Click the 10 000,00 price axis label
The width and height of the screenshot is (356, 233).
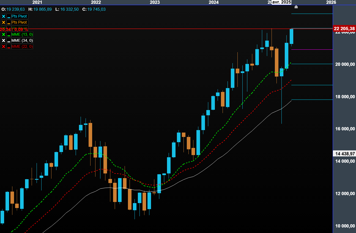coord(344,226)
